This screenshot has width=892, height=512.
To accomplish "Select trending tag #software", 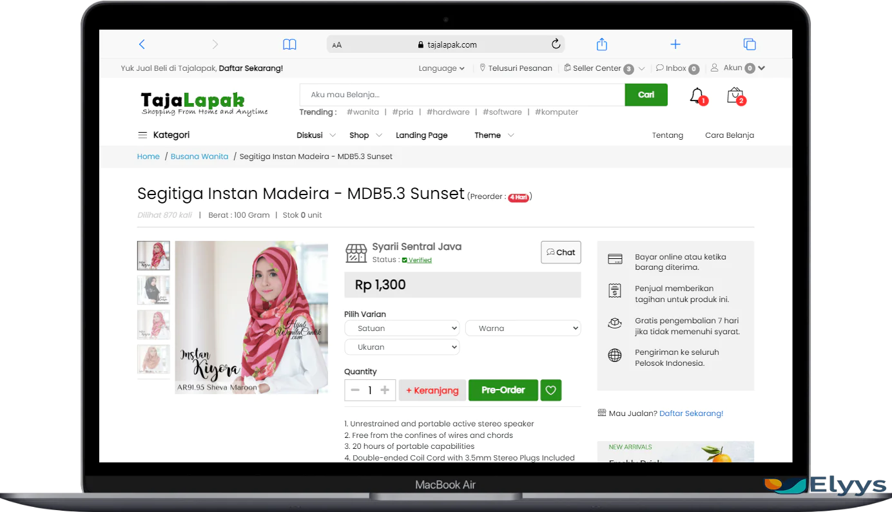I will 502,112.
